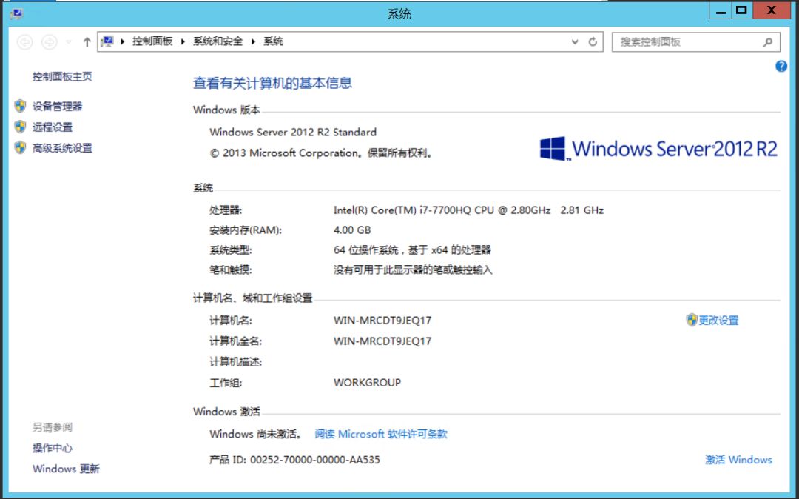The height and width of the screenshot is (499, 799).
Task: Click the Windows 尚未激活 status text
Action: click(x=255, y=434)
